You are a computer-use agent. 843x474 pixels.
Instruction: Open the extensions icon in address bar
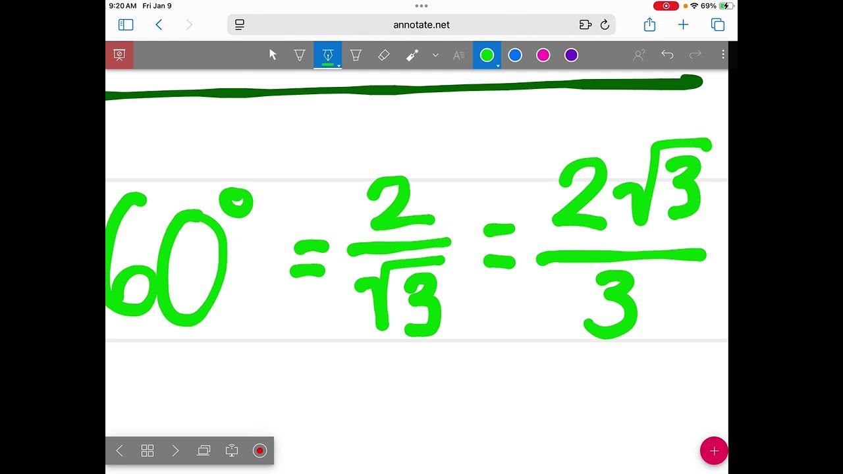point(585,24)
